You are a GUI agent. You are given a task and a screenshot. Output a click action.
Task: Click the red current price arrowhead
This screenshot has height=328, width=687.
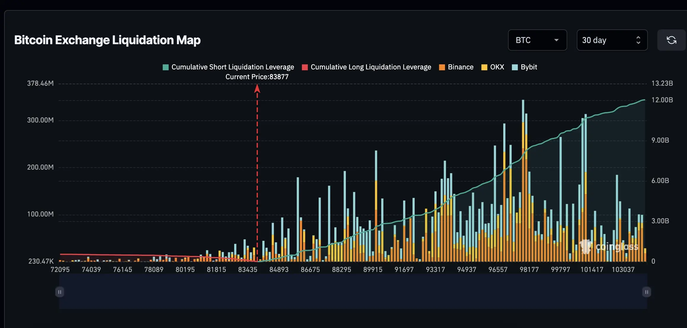point(257,88)
